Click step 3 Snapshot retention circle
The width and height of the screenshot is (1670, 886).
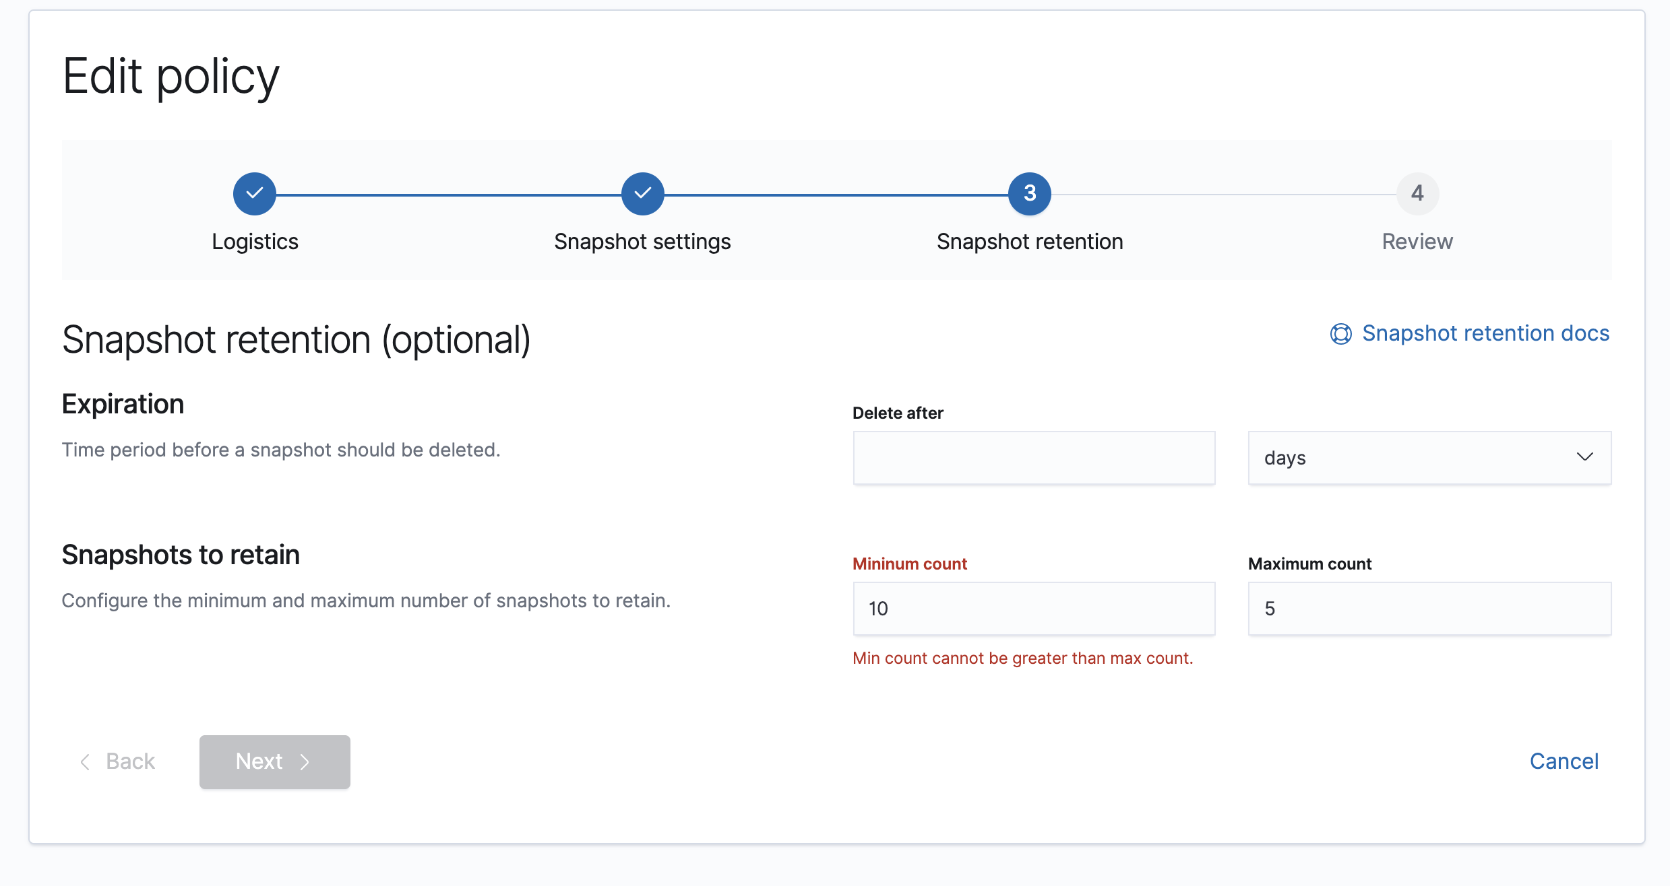[1029, 194]
